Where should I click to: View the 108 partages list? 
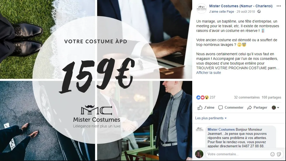tap(271, 97)
